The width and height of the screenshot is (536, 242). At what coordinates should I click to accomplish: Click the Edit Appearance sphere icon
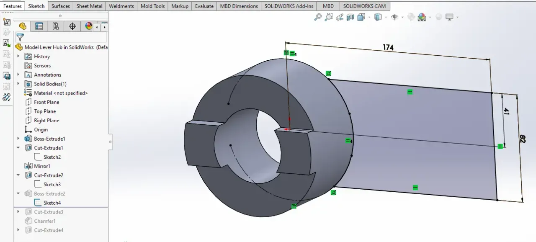(411, 17)
